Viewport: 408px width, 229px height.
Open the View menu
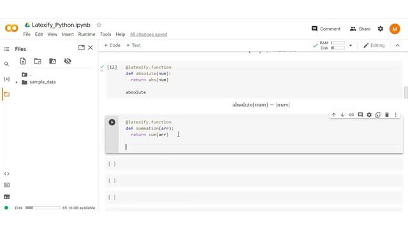pos(52,34)
